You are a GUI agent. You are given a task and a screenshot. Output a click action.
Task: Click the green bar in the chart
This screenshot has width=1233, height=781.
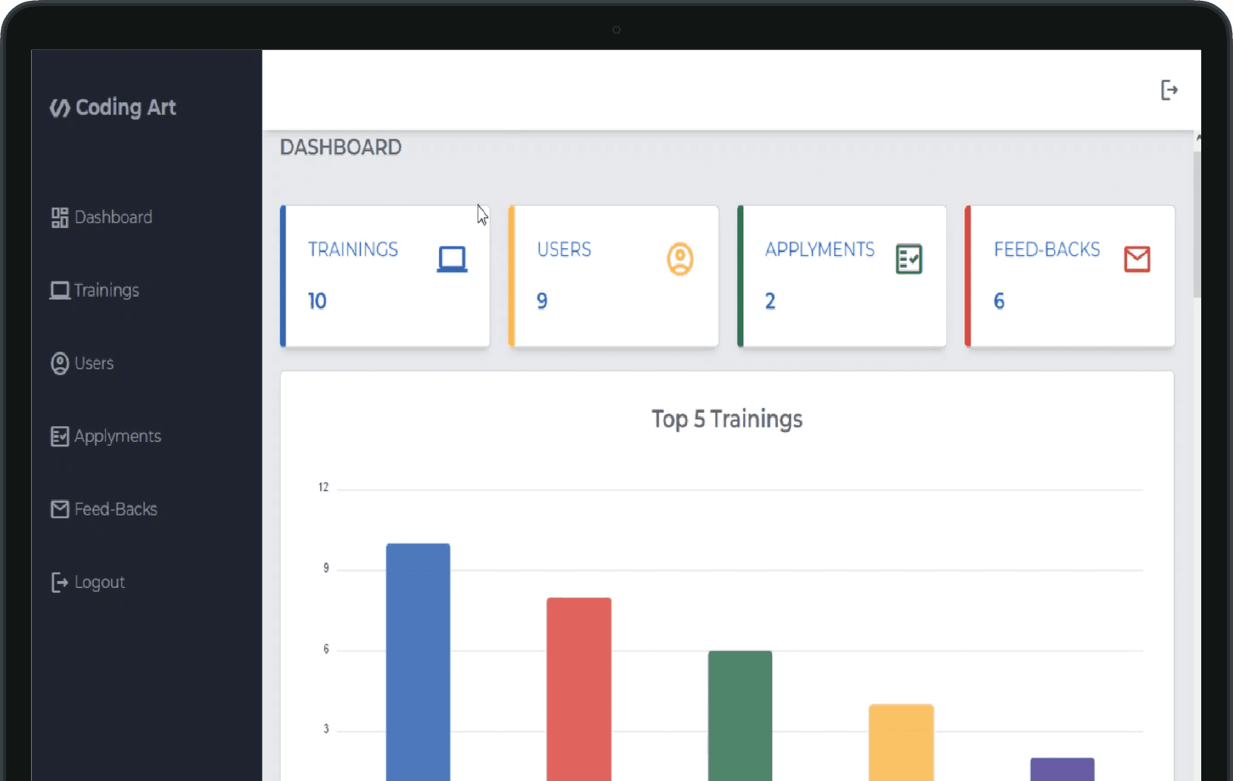click(x=740, y=716)
